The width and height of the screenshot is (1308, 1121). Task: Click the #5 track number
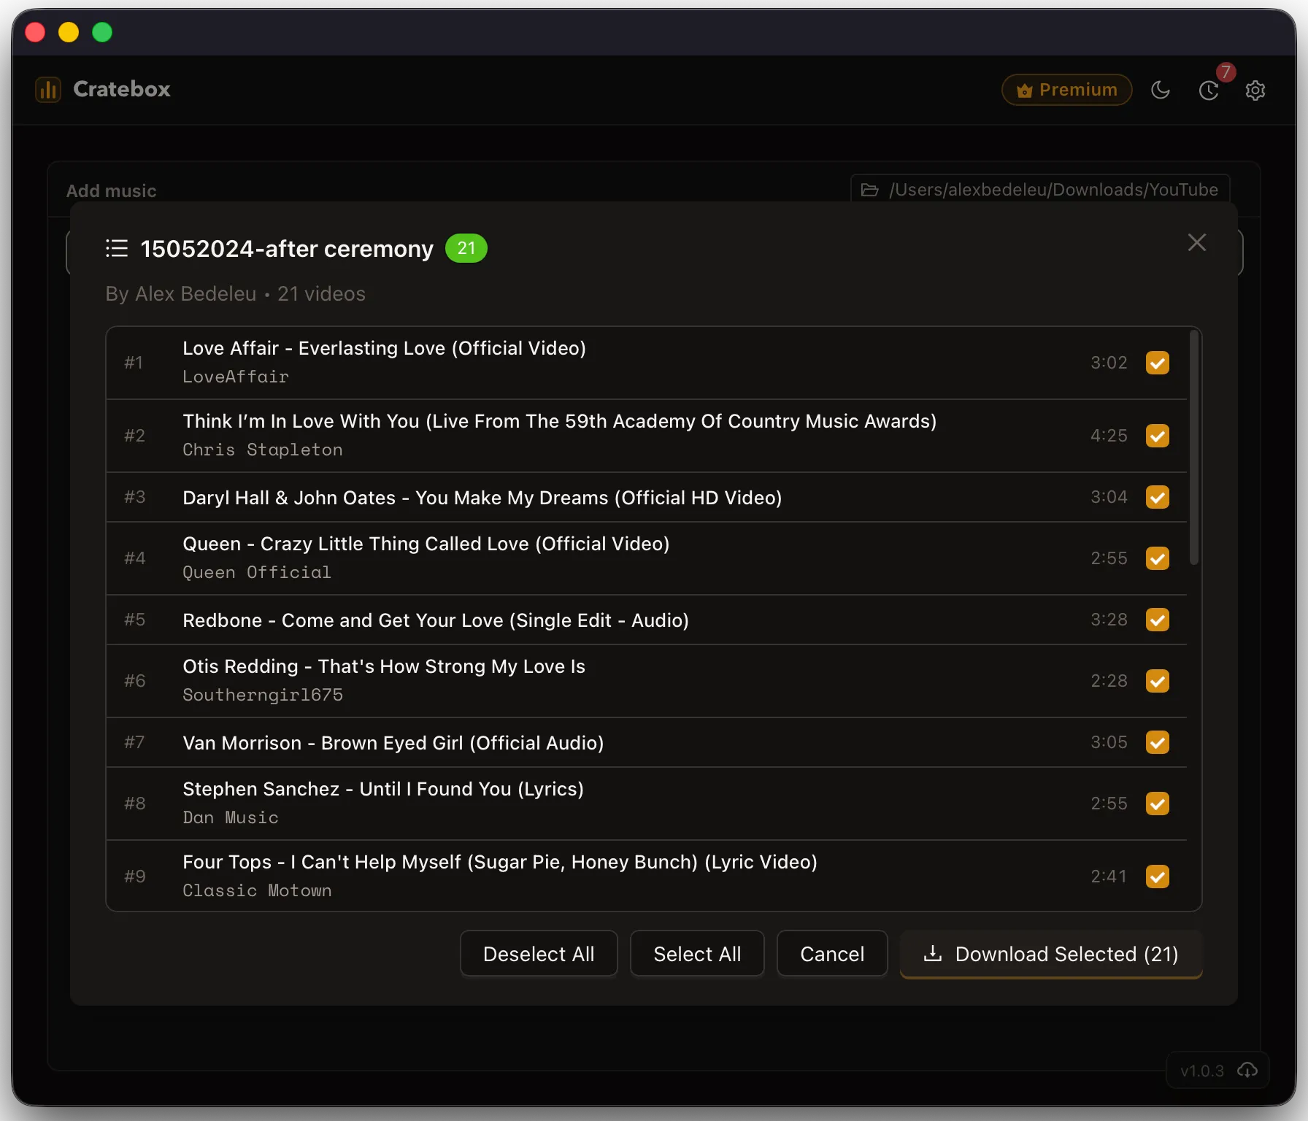click(x=135, y=620)
